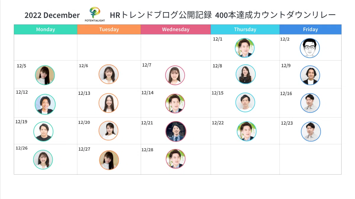Click the 12/20 date label
This screenshot has width=355, height=199.
tap(84, 122)
